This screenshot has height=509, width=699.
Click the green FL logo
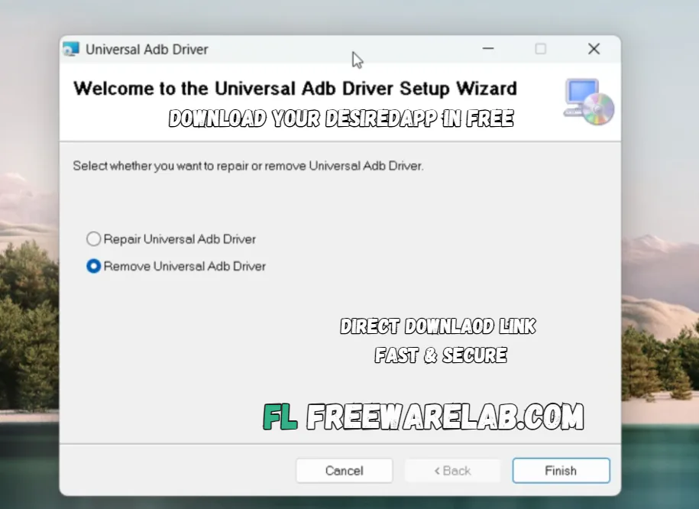point(280,416)
